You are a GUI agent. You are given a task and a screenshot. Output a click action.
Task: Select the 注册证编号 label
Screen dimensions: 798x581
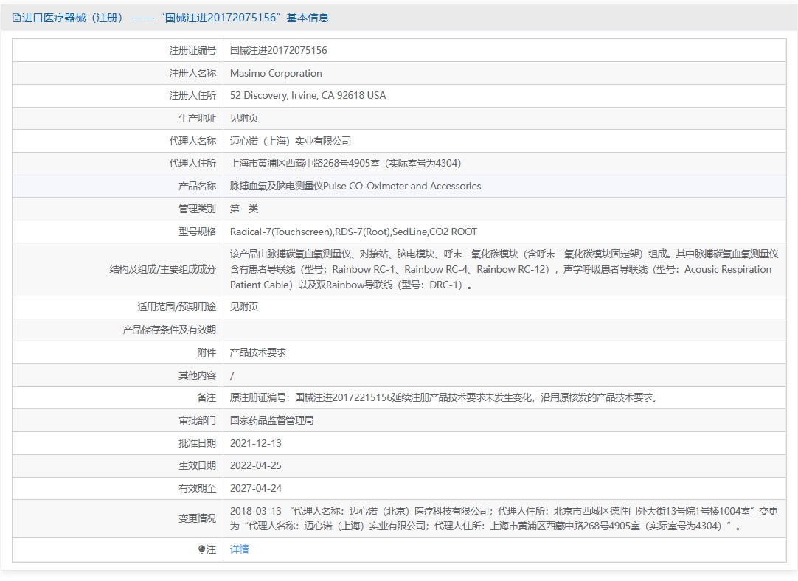(x=192, y=50)
